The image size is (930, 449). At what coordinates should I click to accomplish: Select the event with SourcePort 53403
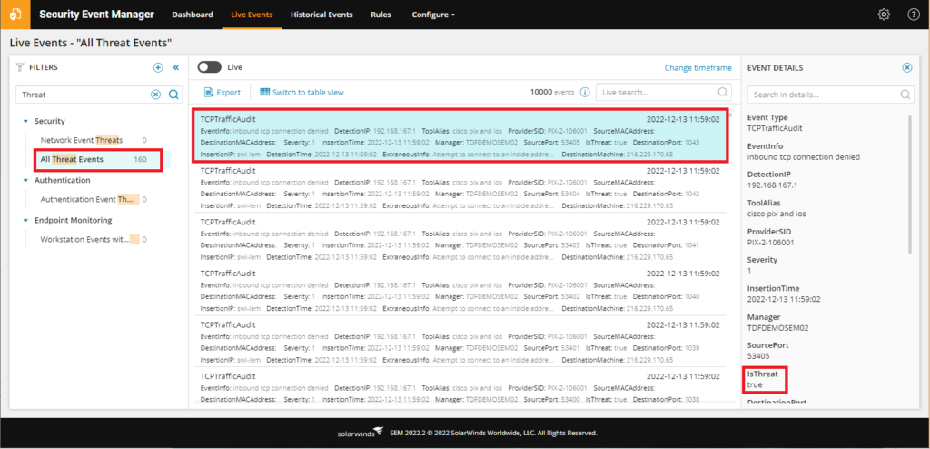[459, 239]
